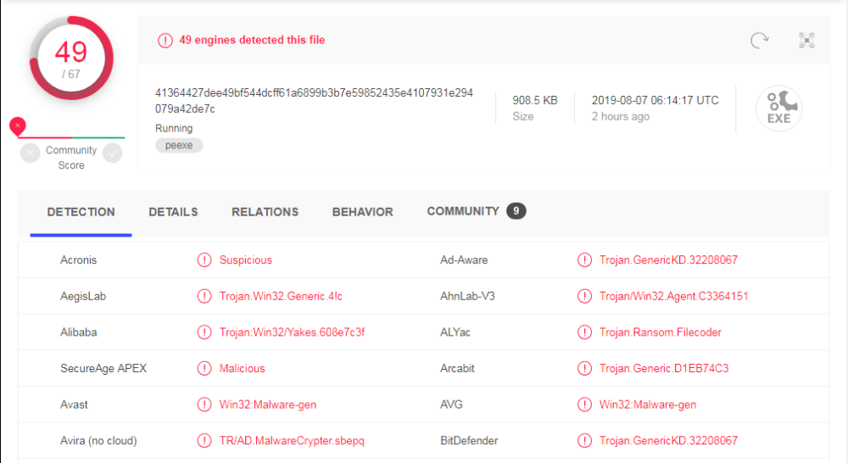Viewport: 848px width, 463px height.
Task: Click SecureAge APEX Malicious warning icon
Action: click(204, 368)
